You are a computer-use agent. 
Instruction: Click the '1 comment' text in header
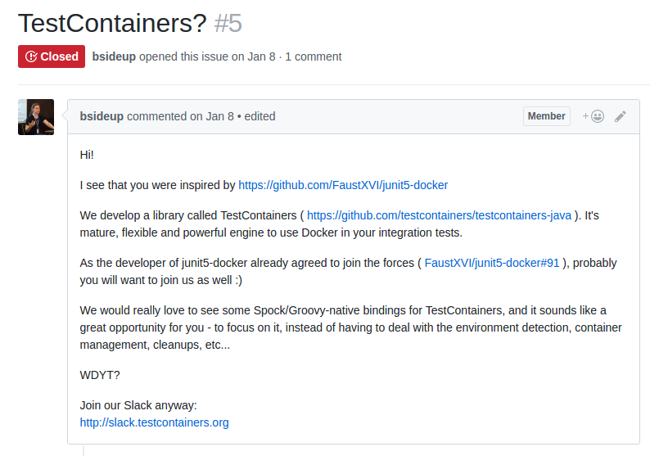314,56
